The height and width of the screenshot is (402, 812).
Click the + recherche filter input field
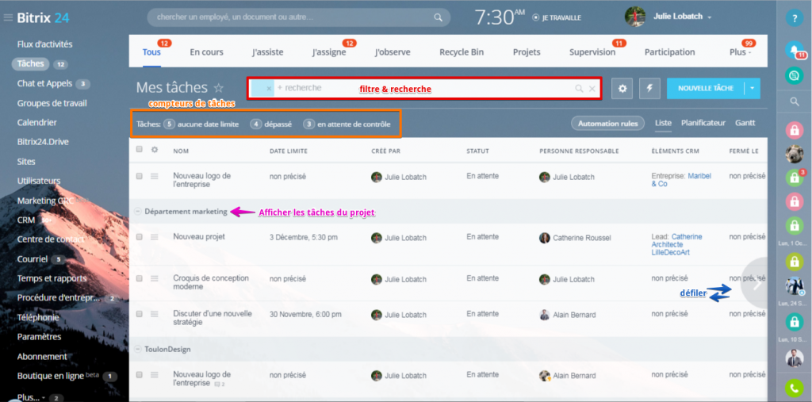coord(425,89)
